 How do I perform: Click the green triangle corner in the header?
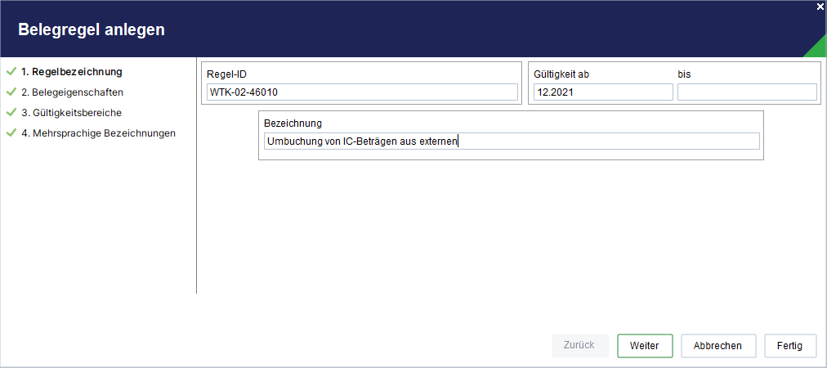click(818, 50)
